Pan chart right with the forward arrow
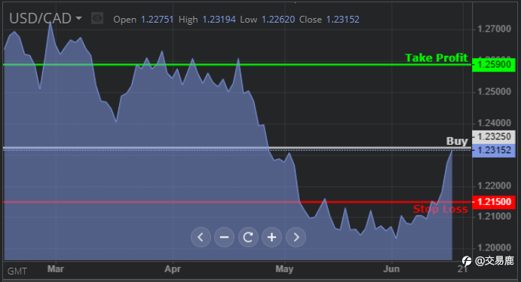The width and height of the screenshot is (521, 282). tap(296, 238)
